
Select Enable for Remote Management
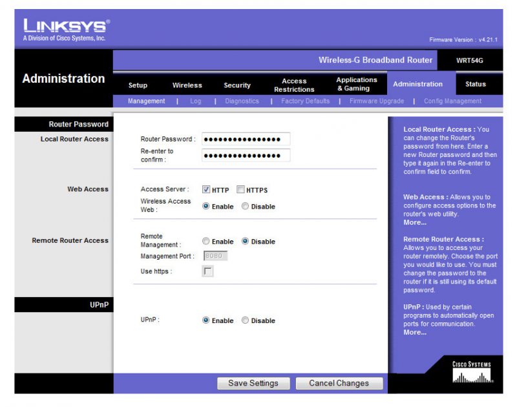pyautogui.click(x=206, y=241)
